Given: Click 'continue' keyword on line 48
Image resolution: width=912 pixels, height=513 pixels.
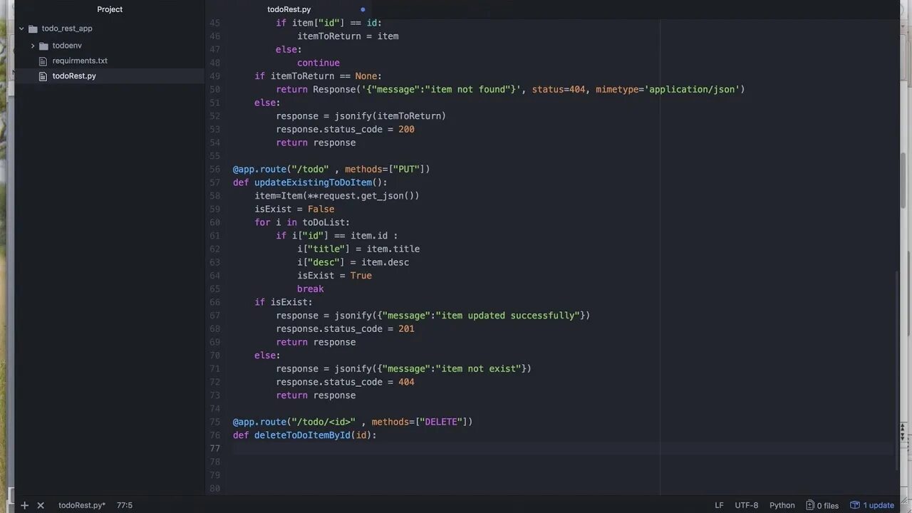Looking at the screenshot, I should (x=318, y=63).
